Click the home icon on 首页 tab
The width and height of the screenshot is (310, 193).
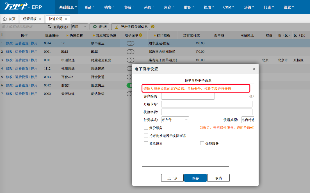(x=5, y=19)
